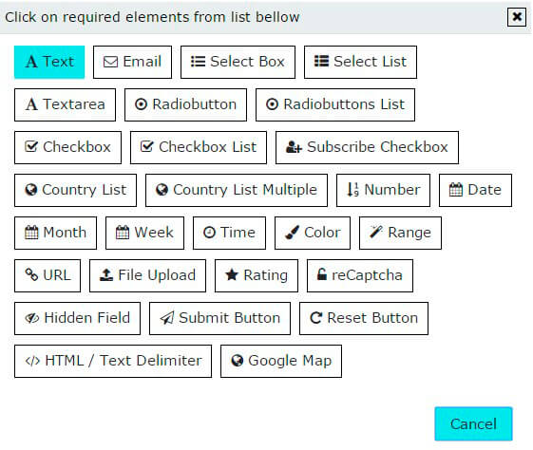The height and width of the screenshot is (450, 533).
Task: Click the globe icon on Google Map
Action: (x=237, y=361)
